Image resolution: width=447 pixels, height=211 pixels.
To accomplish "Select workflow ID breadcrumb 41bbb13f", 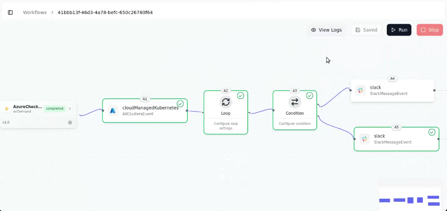I will pos(105,13).
